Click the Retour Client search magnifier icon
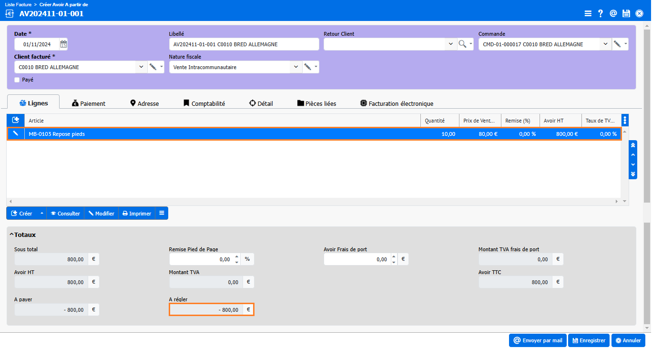This screenshot has width=652, height=348. [x=462, y=44]
